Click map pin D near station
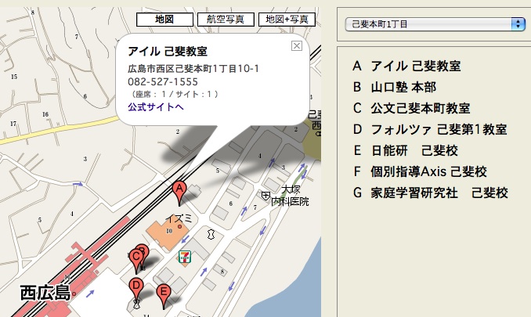The width and height of the screenshot is (531, 317). 135,286
